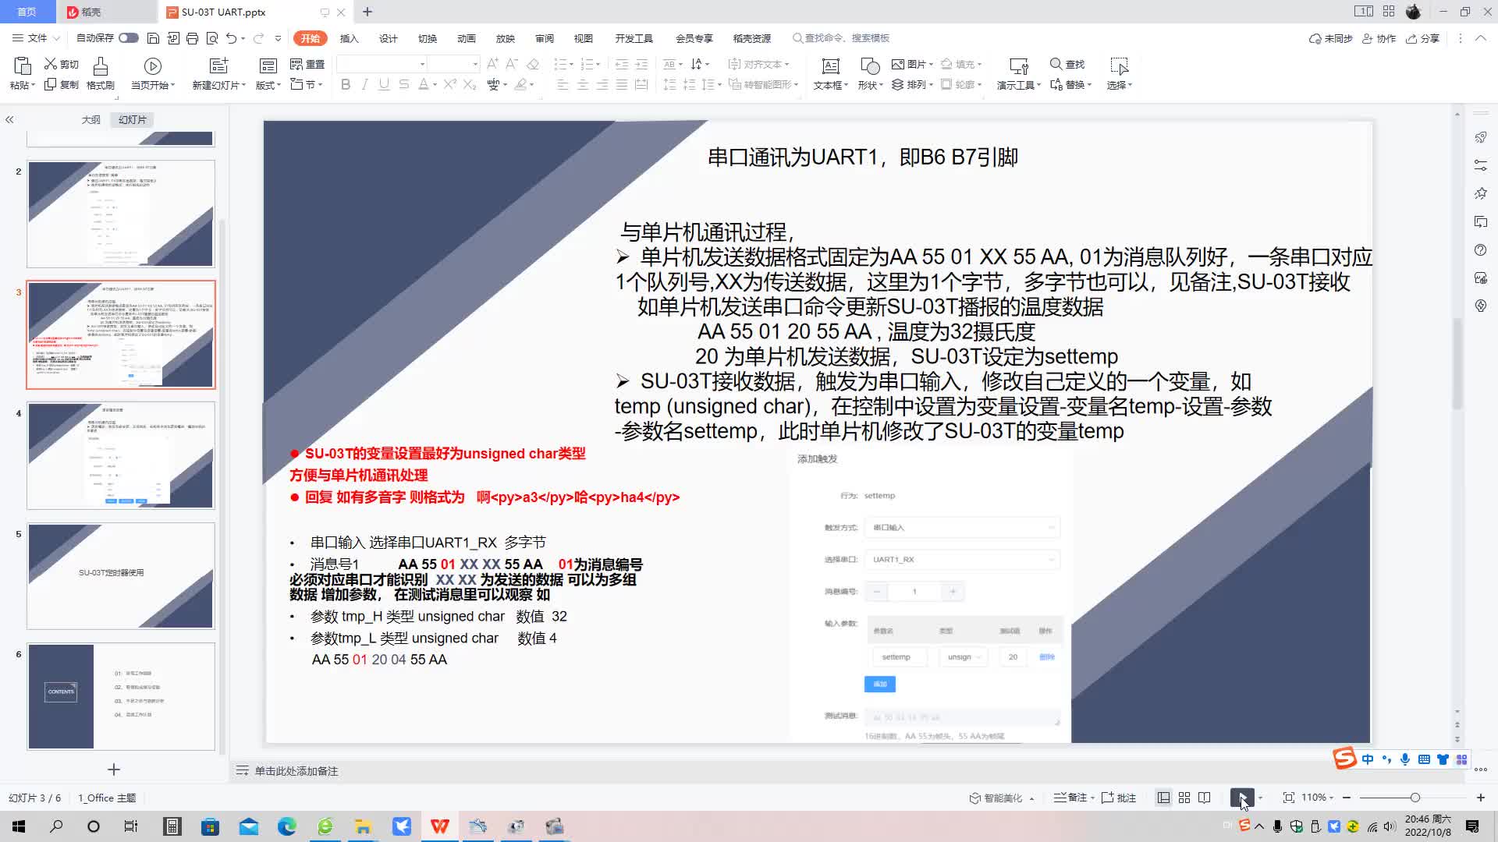This screenshot has width=1498, height=842.
Task: Increase font size with A+ icon
Action: (492, 64)
